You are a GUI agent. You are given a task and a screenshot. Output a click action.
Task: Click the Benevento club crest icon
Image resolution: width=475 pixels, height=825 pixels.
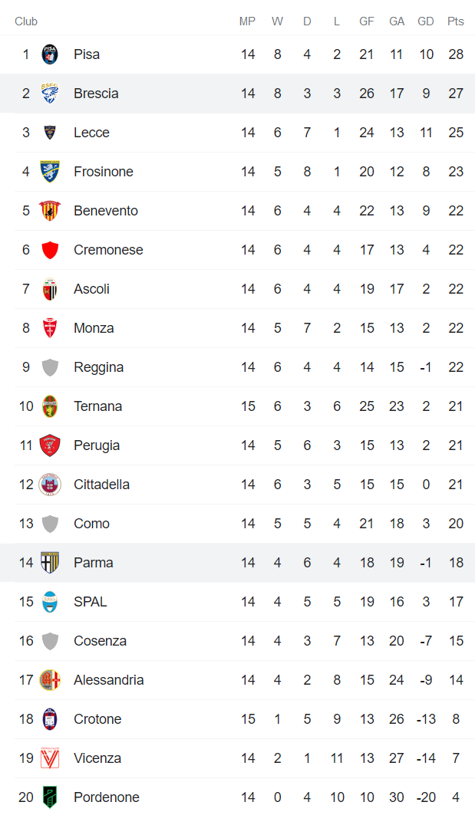click(50, 211)
